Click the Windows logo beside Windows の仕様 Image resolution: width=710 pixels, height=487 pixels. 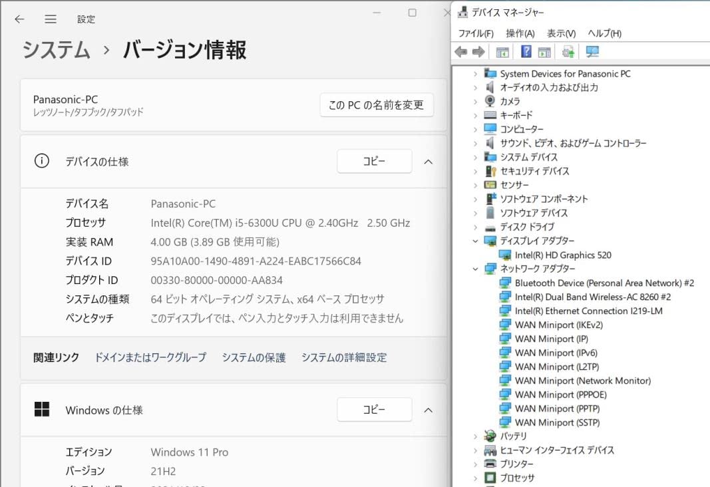[x=42, y=409]
